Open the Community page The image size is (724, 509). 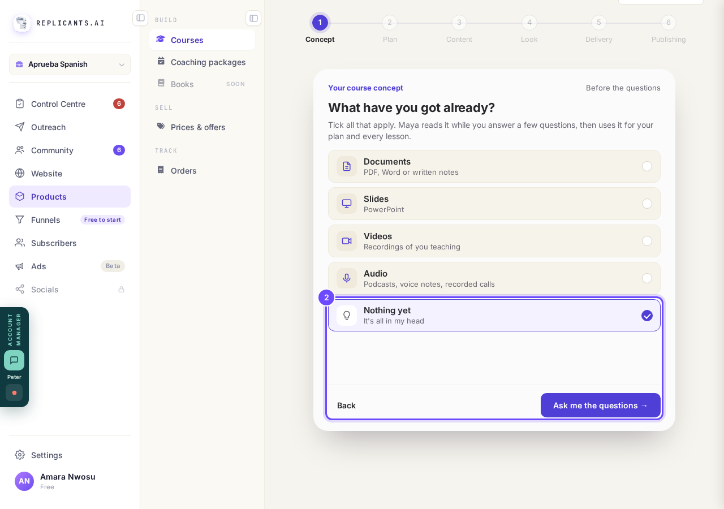coord(70,150)
